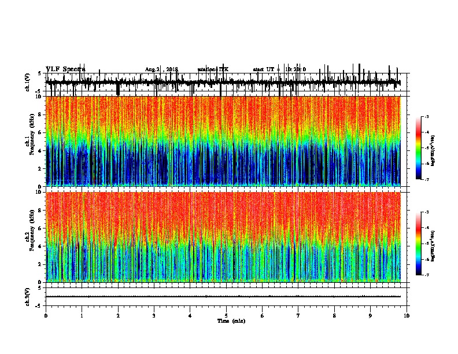Select the "start UT = 10:20:0" label
This screenshot has height=354, width=458.
pyautogui.click(x=279, y=69)
